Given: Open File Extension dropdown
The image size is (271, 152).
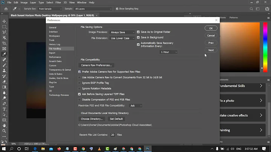Looking at the screenshot, I should (122, 38).
